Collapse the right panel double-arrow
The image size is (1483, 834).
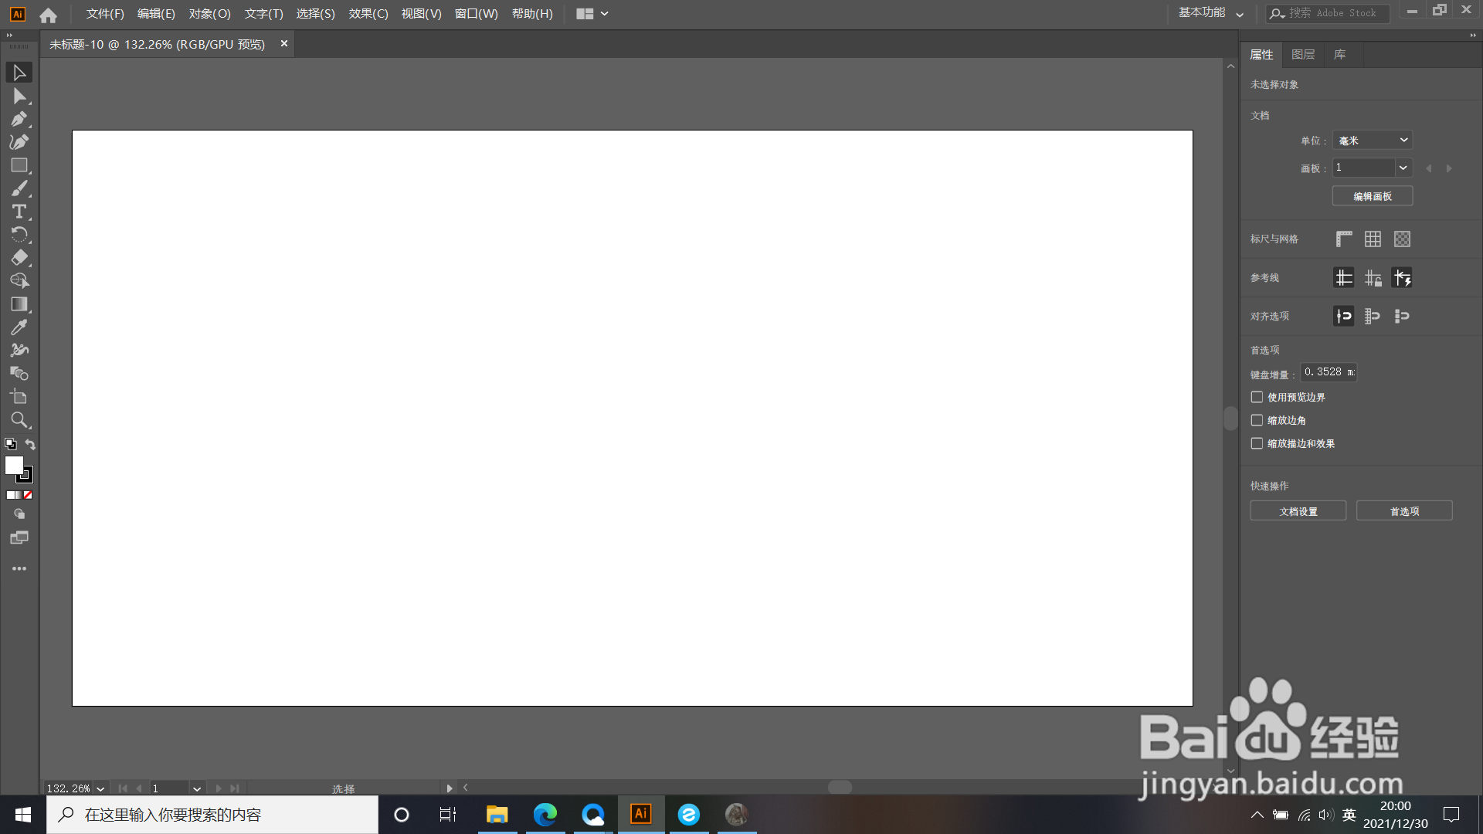[1472, 35]
